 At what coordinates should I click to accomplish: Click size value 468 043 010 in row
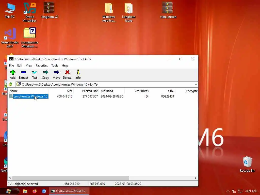(x=65, y=96)
